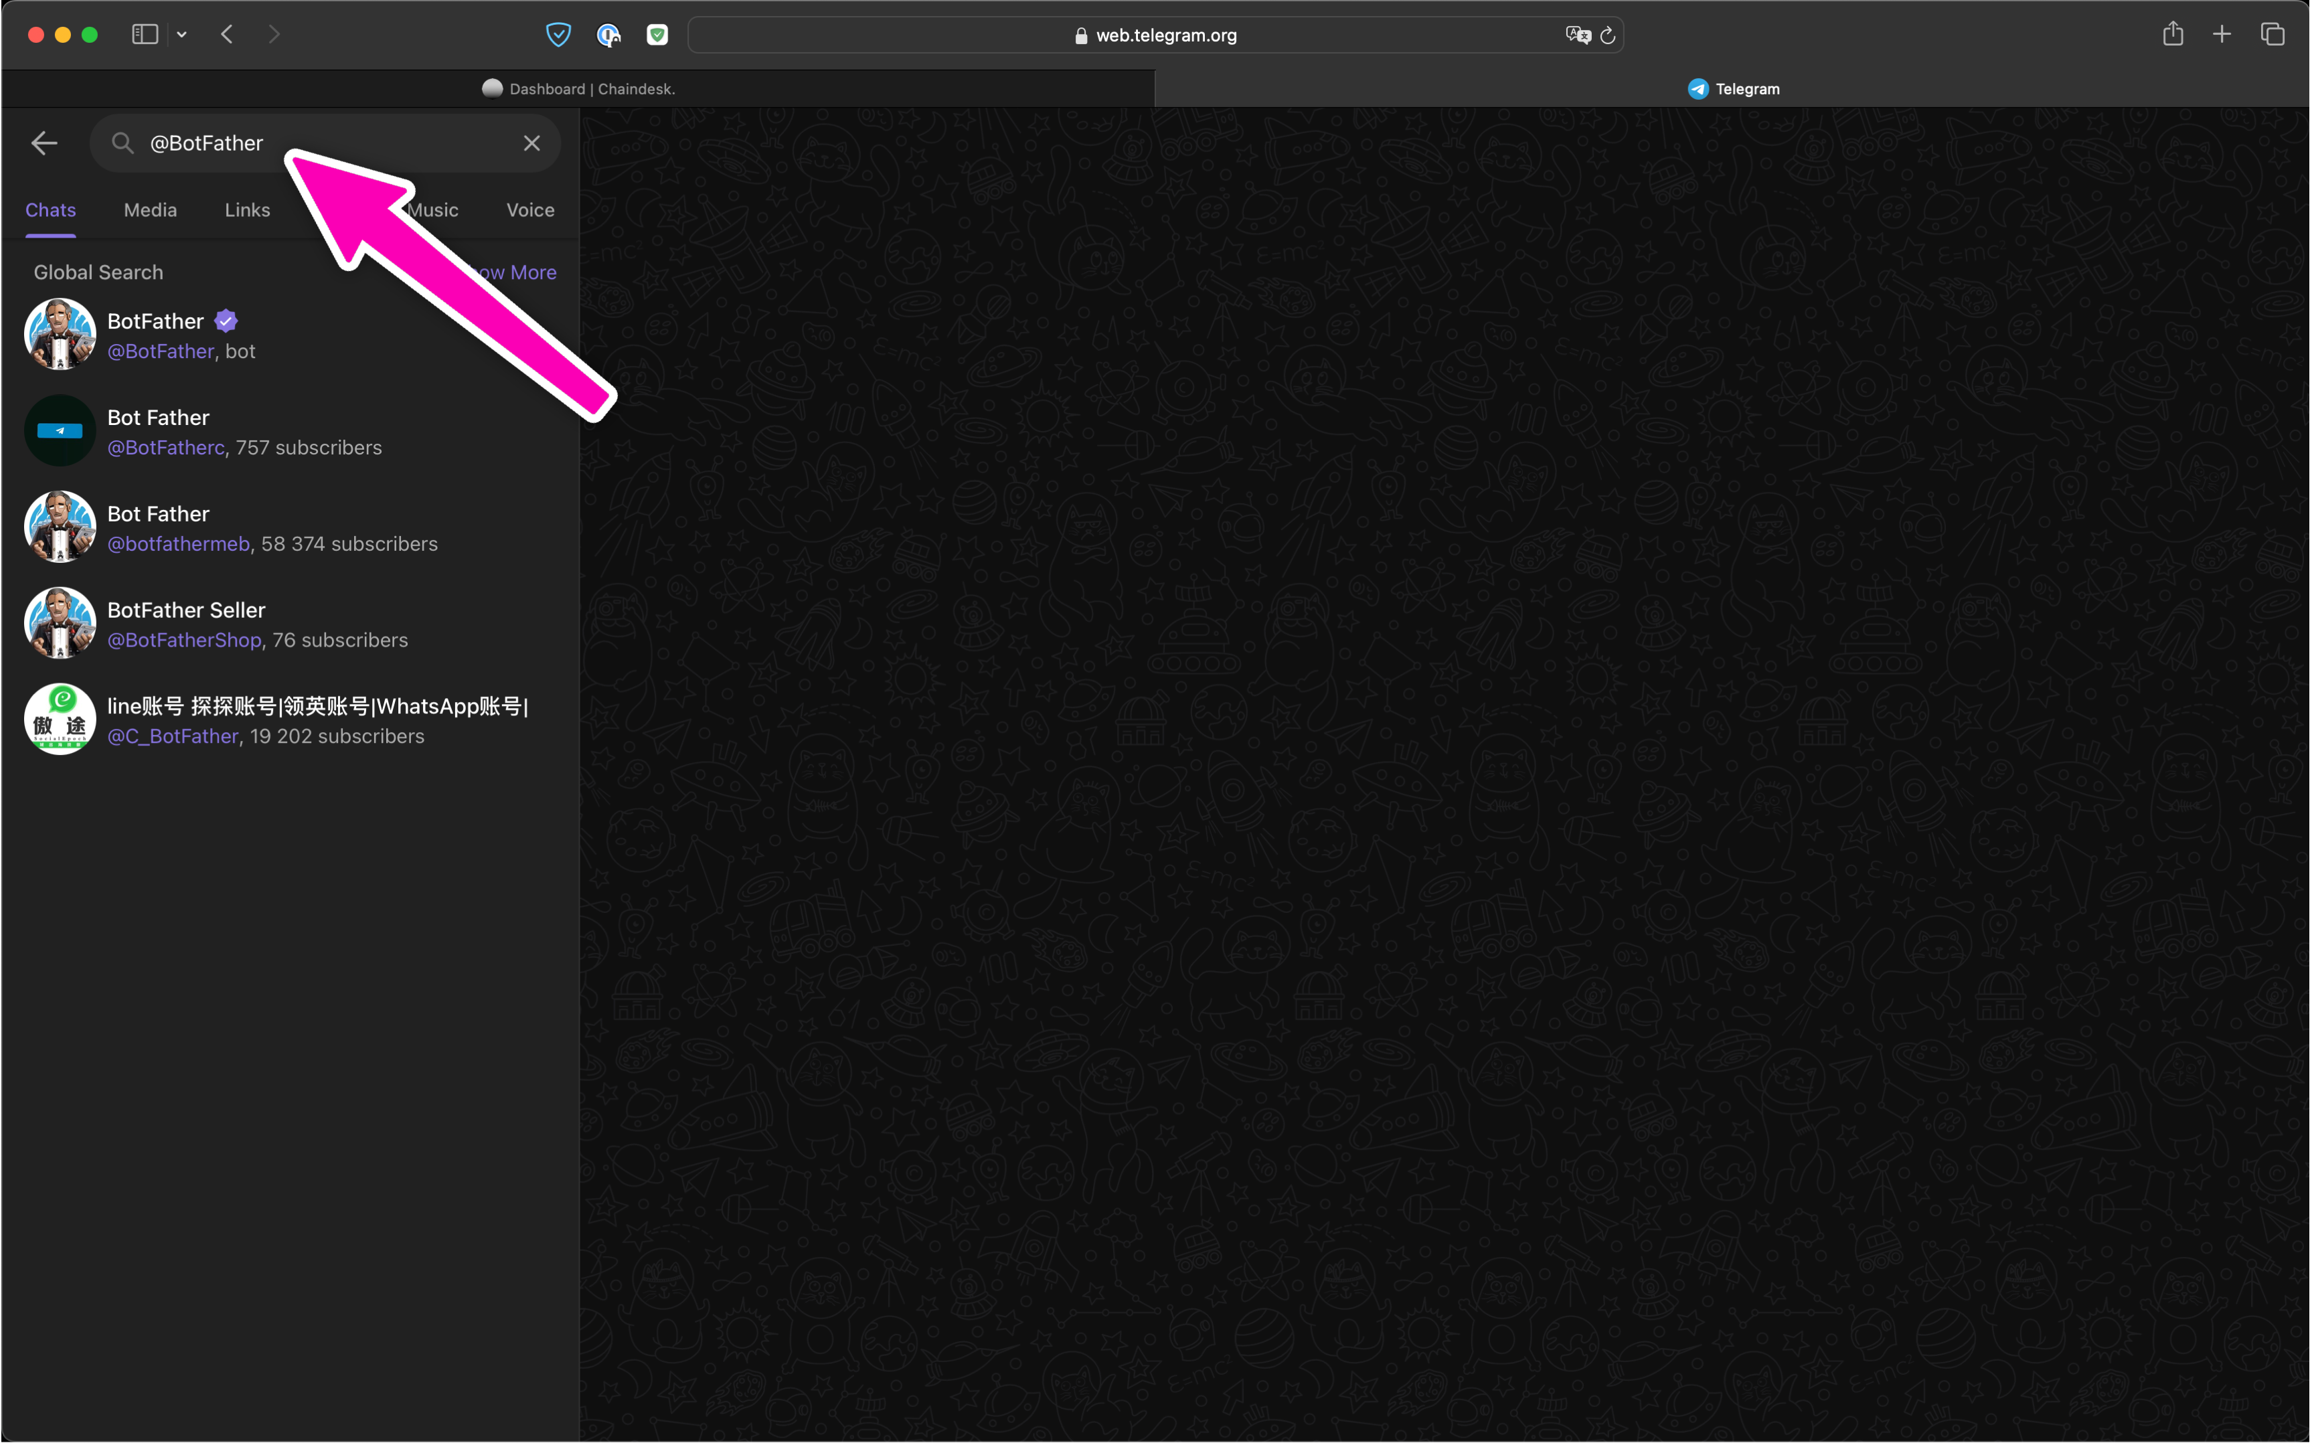Go back in Safari history
The height and width of the screenshot is (1443, 2312).
(227, 34)
